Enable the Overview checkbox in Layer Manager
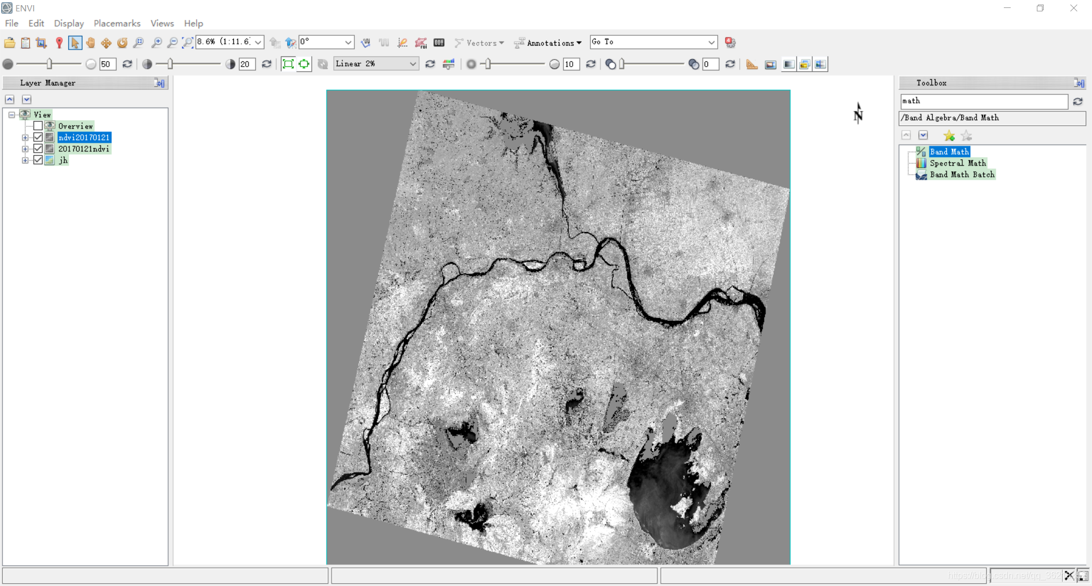 [38, 126]
